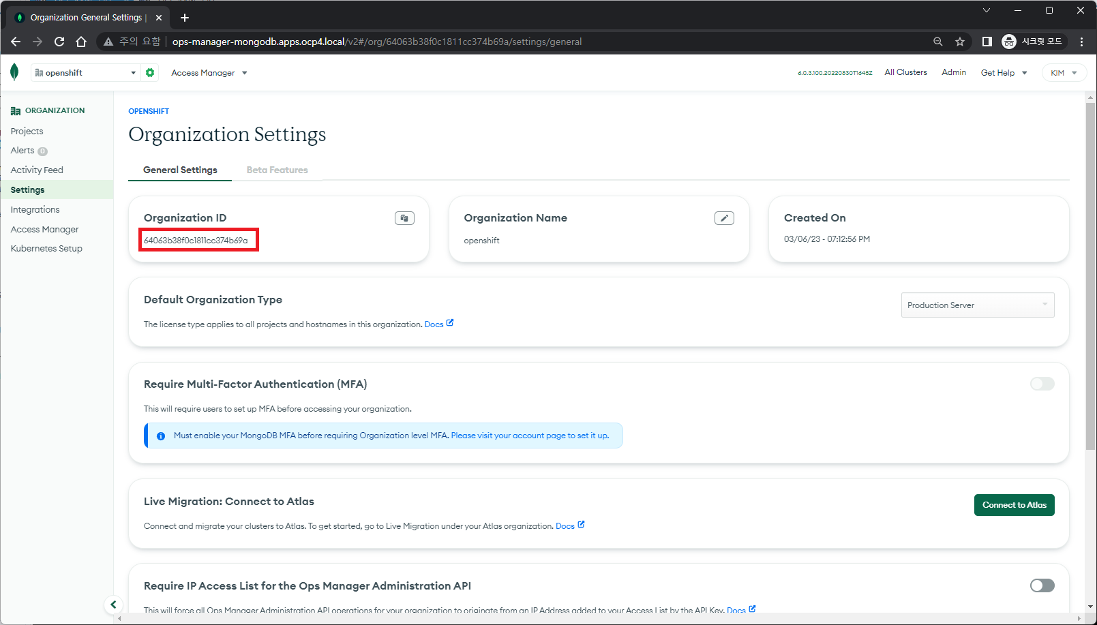Open Docs link for IP Access List
This screenshot has height=625, width=1097.
pos(741,610)
